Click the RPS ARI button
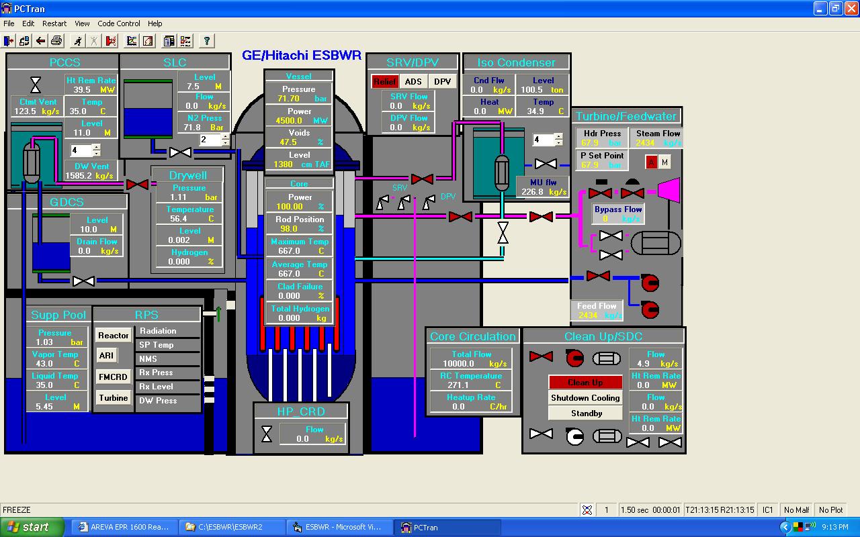Viewport: 860px width, 537px height. click(106, 356)
